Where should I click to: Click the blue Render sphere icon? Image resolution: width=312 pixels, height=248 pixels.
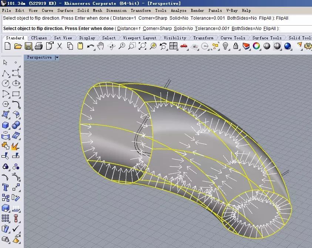288,46
